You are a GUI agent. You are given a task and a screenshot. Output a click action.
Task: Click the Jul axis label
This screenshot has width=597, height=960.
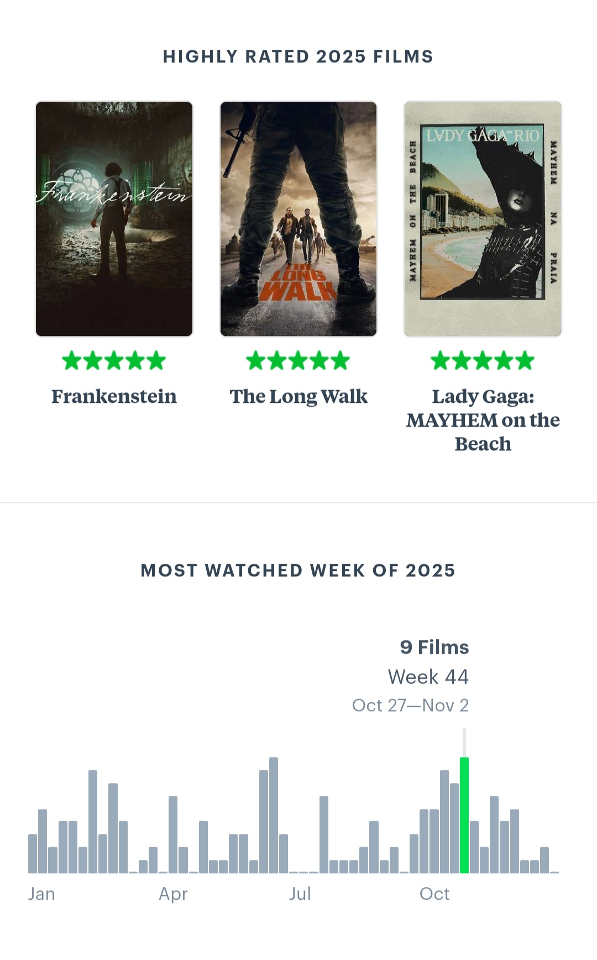300,894
